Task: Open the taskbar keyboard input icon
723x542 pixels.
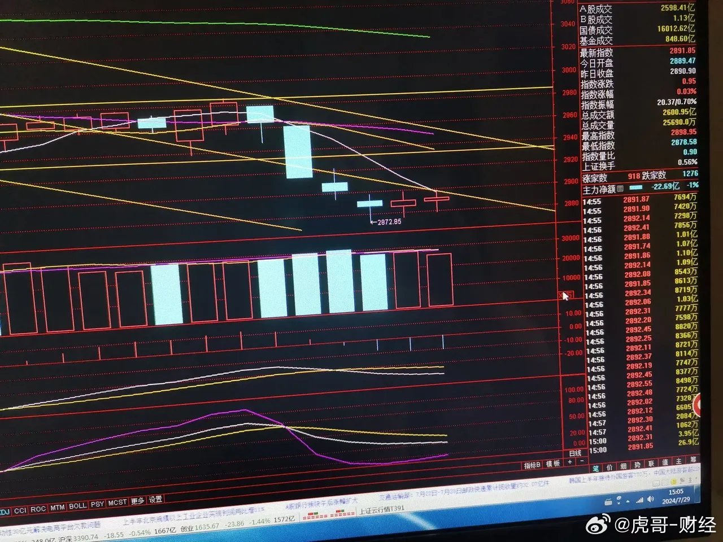Action: (608, 502)
